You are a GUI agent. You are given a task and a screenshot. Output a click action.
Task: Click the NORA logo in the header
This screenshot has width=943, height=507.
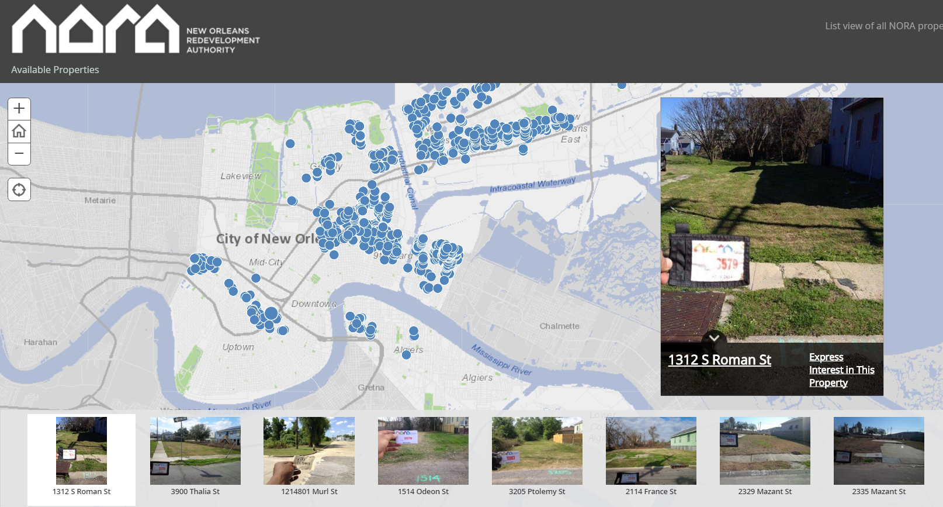tap(95, 29)
